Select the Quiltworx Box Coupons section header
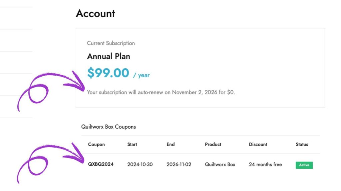The width and height of the screenshot is (341, 191). (109, 127)
